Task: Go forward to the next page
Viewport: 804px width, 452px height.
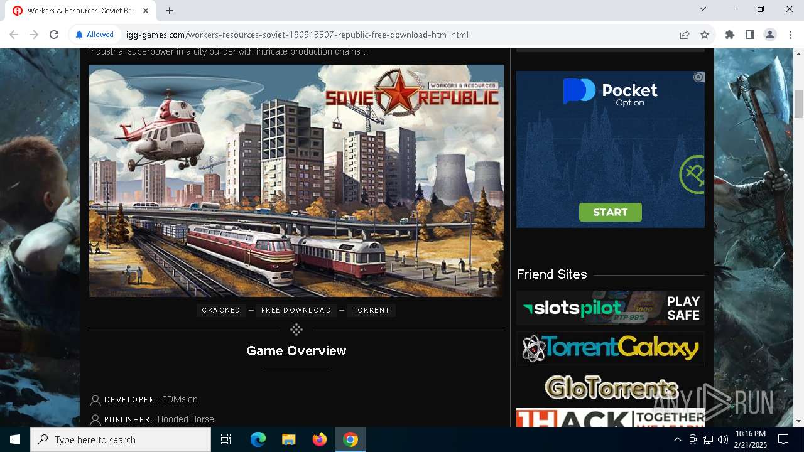Action: pyautogui.click(x=34, y=35)
